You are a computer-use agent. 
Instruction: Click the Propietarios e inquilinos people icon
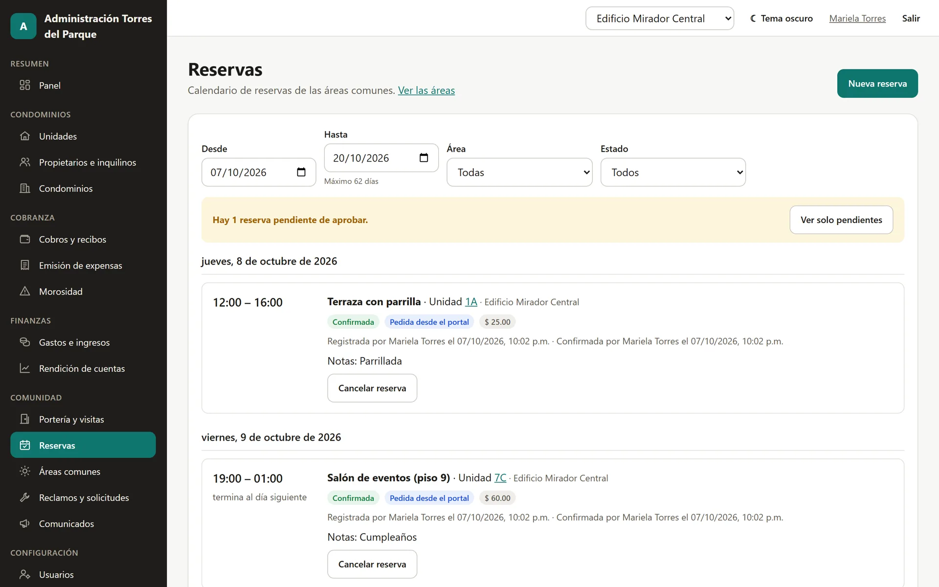[x=25, y=162]
